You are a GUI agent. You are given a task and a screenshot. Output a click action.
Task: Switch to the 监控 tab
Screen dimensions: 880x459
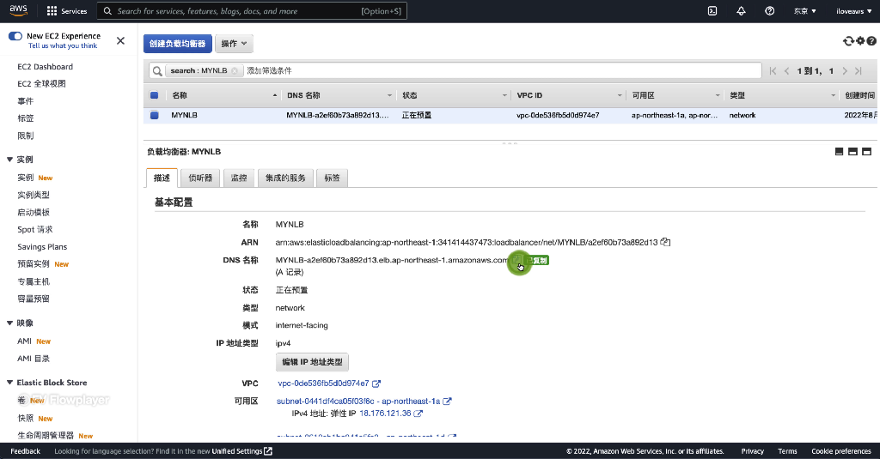[239, 178]
